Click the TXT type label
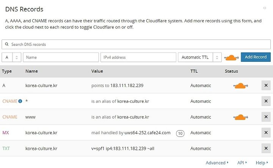Viewport: 273px width, 168px height. tap(6, 149)
